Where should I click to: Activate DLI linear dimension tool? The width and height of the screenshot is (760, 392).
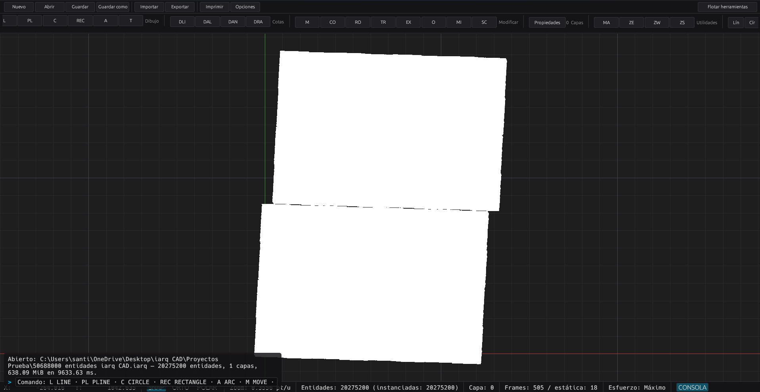182,22
